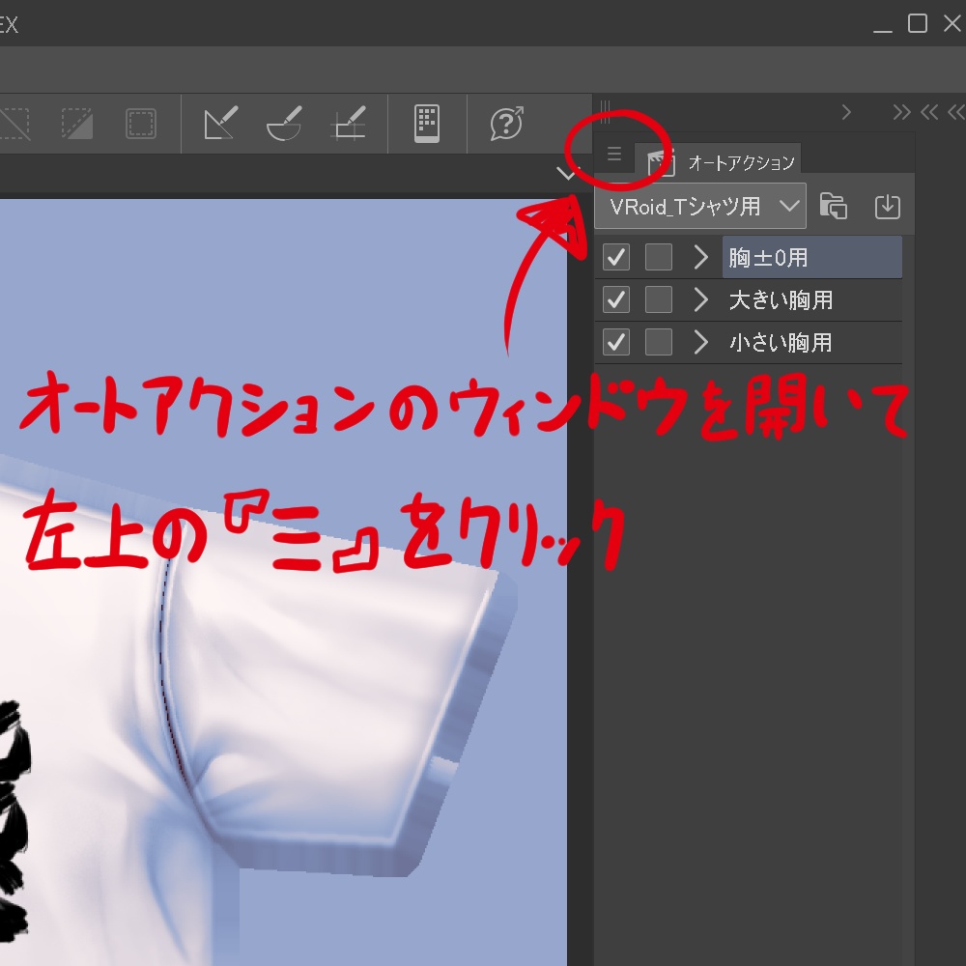Screen dimensions: 966x966
Task: Switch to the オートアクション tab
Action: [x=744, y=161]
